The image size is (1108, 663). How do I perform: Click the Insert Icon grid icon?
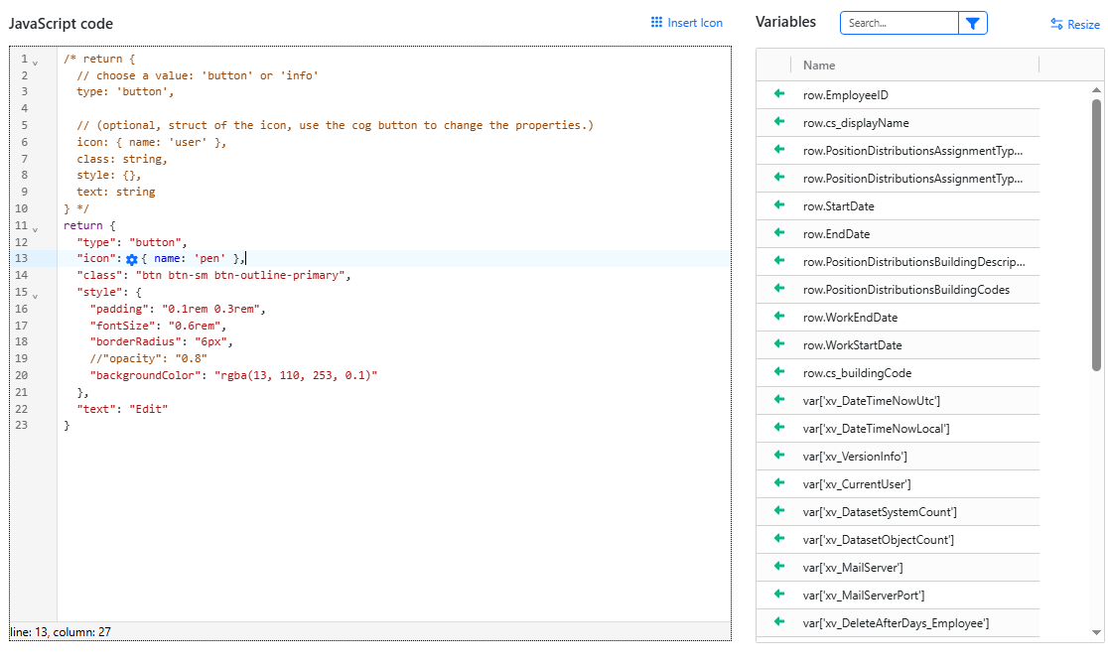656,23
